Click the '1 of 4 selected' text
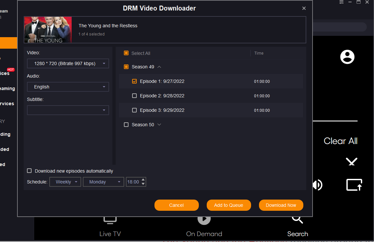Image resolution: width=374 pixels, height=242 pixels. tap(92, 34)
